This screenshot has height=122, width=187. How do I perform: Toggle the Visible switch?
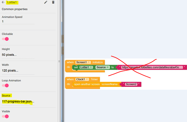coord(5,116)
